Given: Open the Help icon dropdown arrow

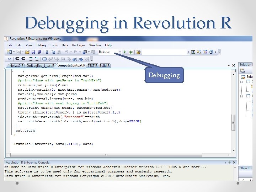Looking at the screenshot, I should point(215,52).
